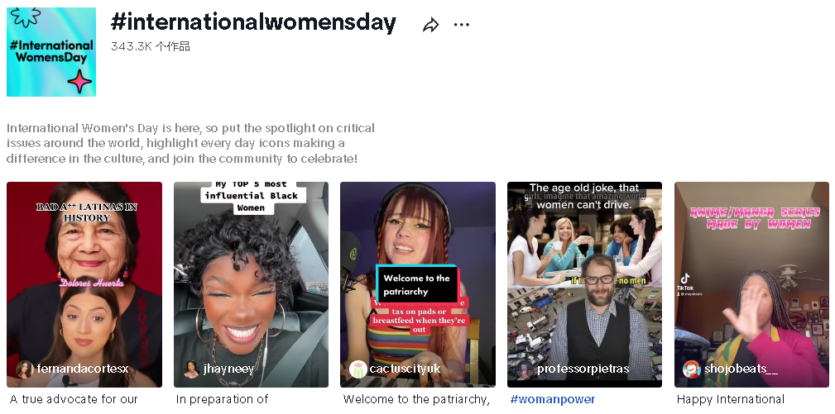This screenshot has width=835, height=414.
Task: Click cactuscityuk cactus avatar icon
Action: coord(358,369)
